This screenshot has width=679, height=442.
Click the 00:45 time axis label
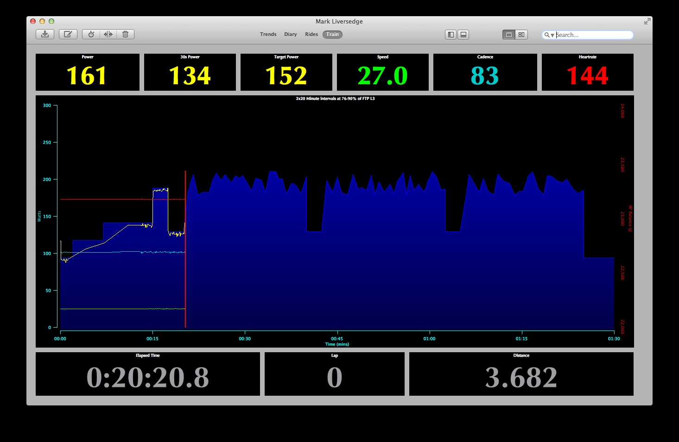coord(337,339)
